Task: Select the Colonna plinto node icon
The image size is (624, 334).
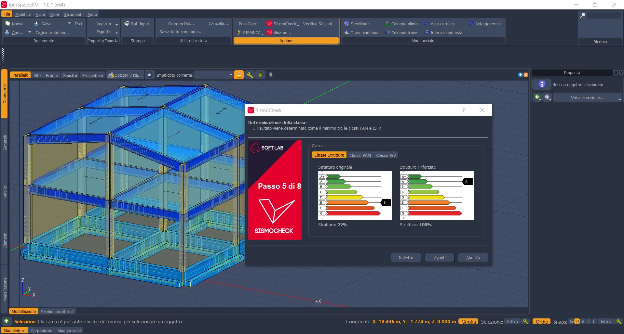Action: [387, 24]
